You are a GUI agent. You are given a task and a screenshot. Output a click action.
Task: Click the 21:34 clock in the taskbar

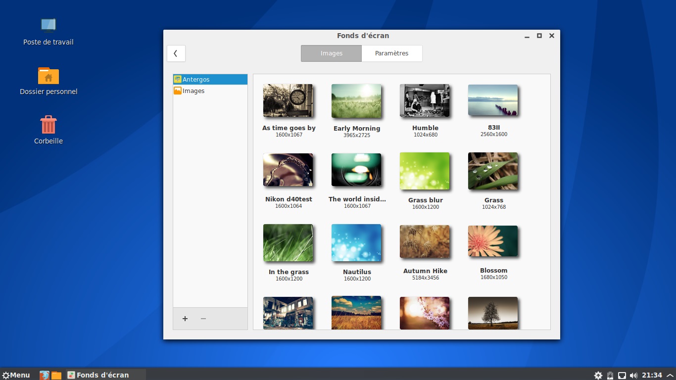click(652, 375)
